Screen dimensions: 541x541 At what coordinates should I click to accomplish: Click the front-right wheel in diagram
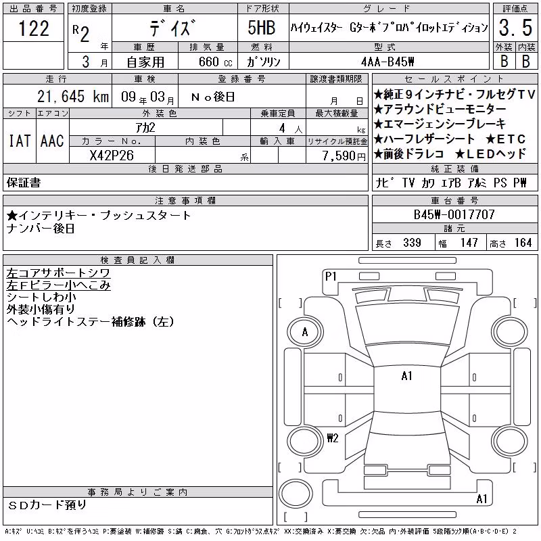coord(511,333)
